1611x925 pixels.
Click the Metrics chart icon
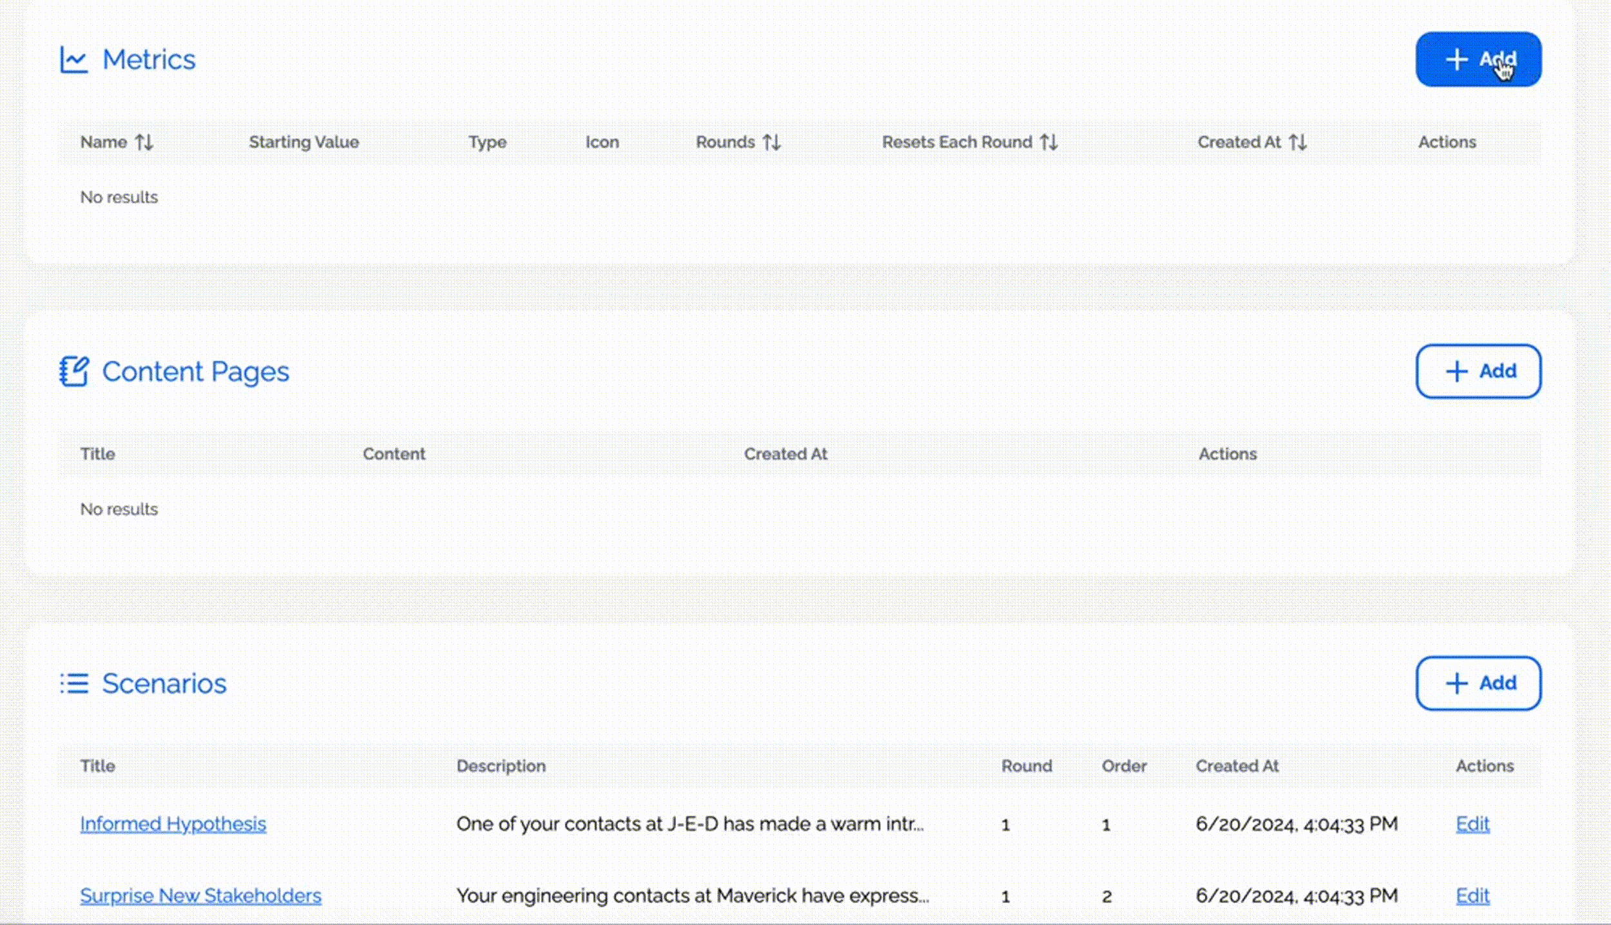tap(73, 60)
